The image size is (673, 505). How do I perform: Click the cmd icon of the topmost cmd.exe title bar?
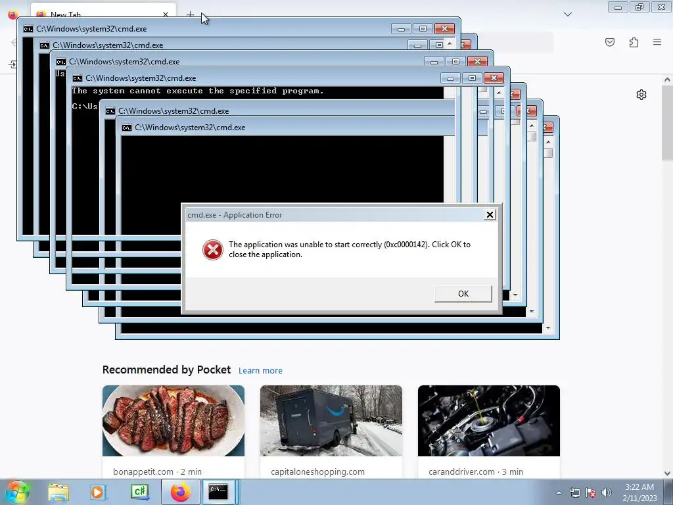point(28,29)
